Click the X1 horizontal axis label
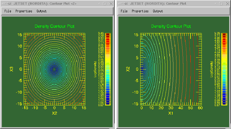Image resolution: width=231 pixels, height=129 pixels. tap(170, 113)
